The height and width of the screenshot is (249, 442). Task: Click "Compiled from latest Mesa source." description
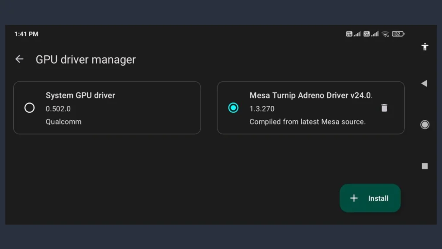(x=307, y=121)
